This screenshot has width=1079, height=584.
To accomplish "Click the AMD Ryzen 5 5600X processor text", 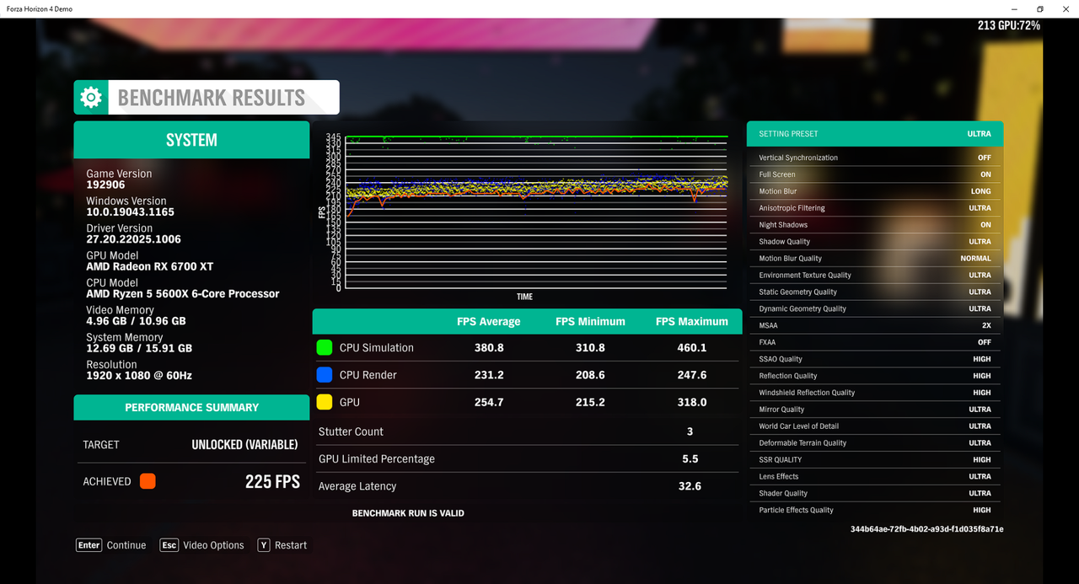I will (183, 293).
